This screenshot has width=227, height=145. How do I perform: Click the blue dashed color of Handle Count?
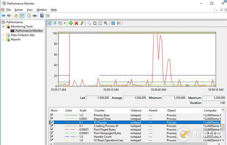(x=71, y=137)
